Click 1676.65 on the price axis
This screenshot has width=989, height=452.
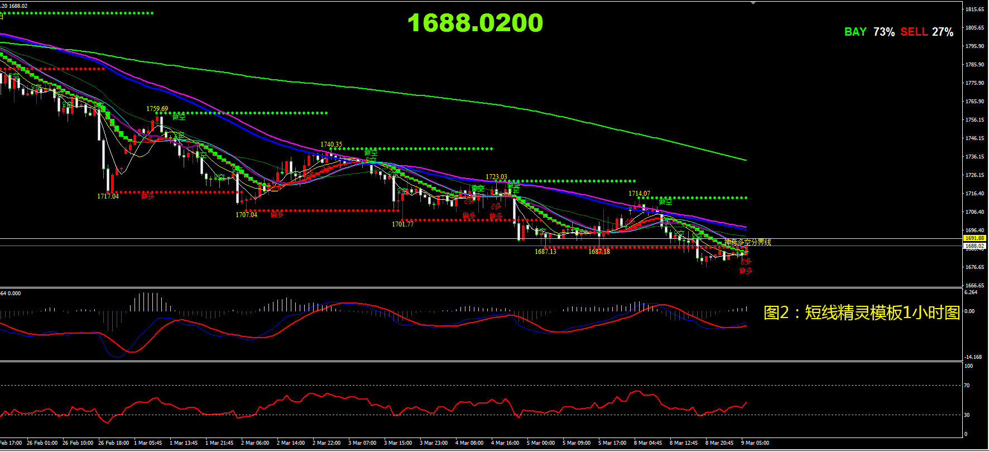pyautogui.click(x=975, y=267)
